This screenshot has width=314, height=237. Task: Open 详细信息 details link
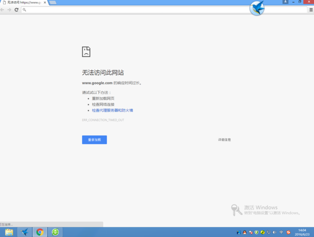coord(224,140)
